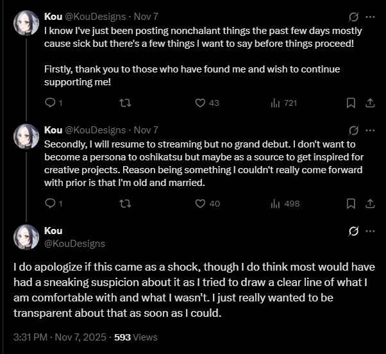Viewport: 386px width, 354px height.
Task: Share the second tweet about streaming
Action: pyautogui.click(x=369, y=203)
